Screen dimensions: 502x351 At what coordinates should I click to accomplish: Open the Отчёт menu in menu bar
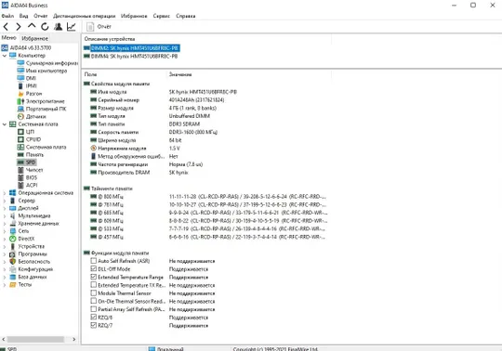[40, 16]
